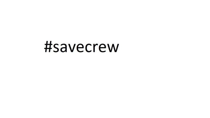210x118 pixels.
Task: Click the final letter w in savecrew
Action: point(113,48)
